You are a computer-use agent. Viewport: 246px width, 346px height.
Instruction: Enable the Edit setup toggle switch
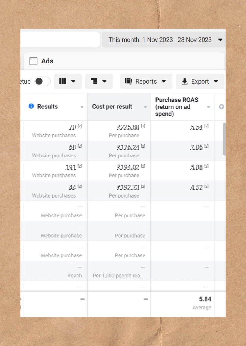click(x=42, y=81)
